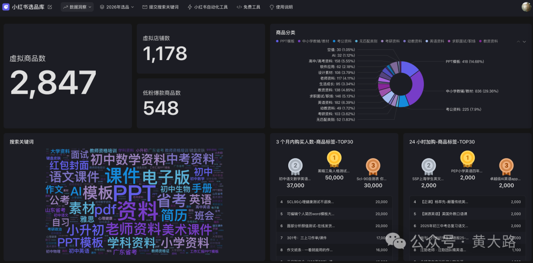This screenshot has width=533, height=263.
Task: Click 红包封面 in the keyword cloud
Action: point(69,165)
